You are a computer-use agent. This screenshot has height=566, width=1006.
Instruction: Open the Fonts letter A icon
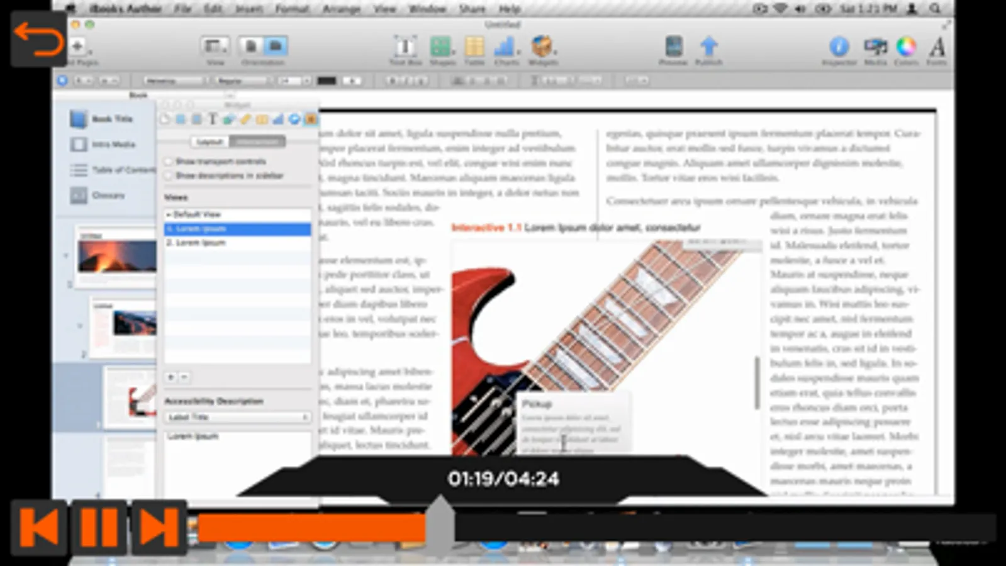937,47
